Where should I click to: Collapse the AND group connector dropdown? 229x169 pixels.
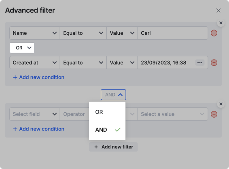[x=113, y=95]
